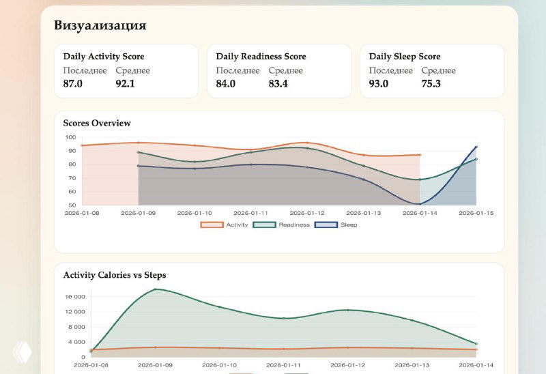This screenshot has width=546, height=374.
Task: Click the last green steps point on 2026-01-14
Action: pyautogui.click(x=476, y=343)
